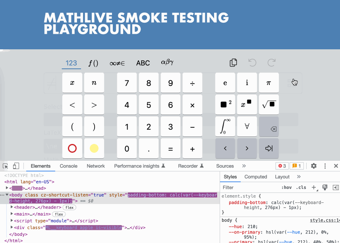Image resolution: width=340 pixels, height=243 pixels.
Task: Click the errors count badge showing 3
Action: tap(282, 166)
